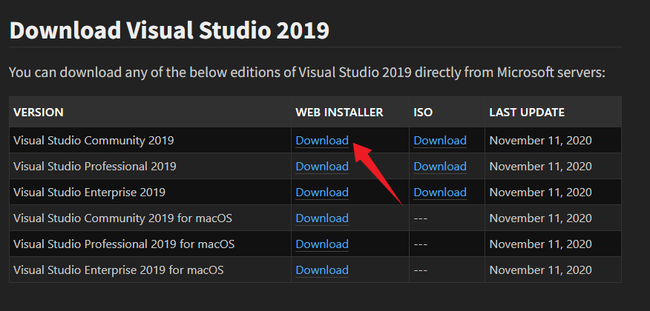The image size is (650, 311).
Task: Download Enterprise 2019 for macOS web installer
Action: point(321,270)
